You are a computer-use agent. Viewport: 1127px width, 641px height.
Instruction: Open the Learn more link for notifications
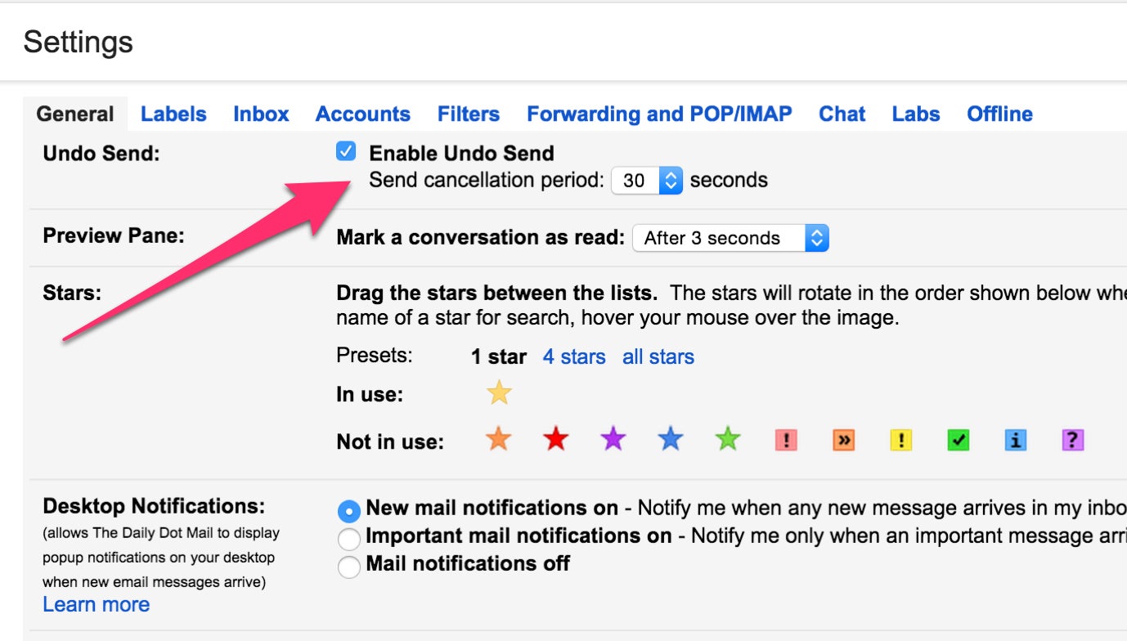coord(97,604)
